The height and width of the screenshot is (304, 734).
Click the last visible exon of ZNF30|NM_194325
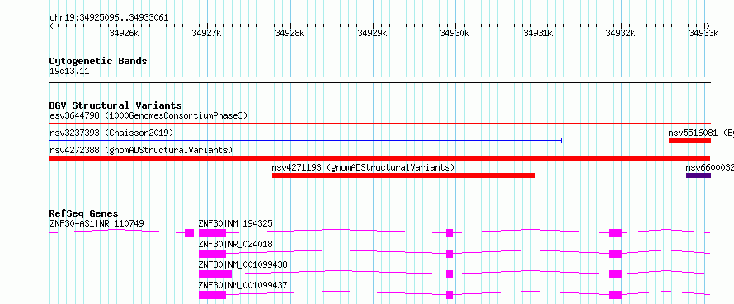coord(615,233)
